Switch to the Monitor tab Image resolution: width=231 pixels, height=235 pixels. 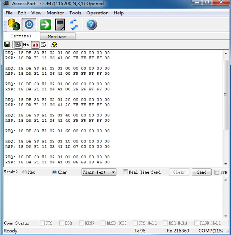pyautogui.click(x=57, y=37)
